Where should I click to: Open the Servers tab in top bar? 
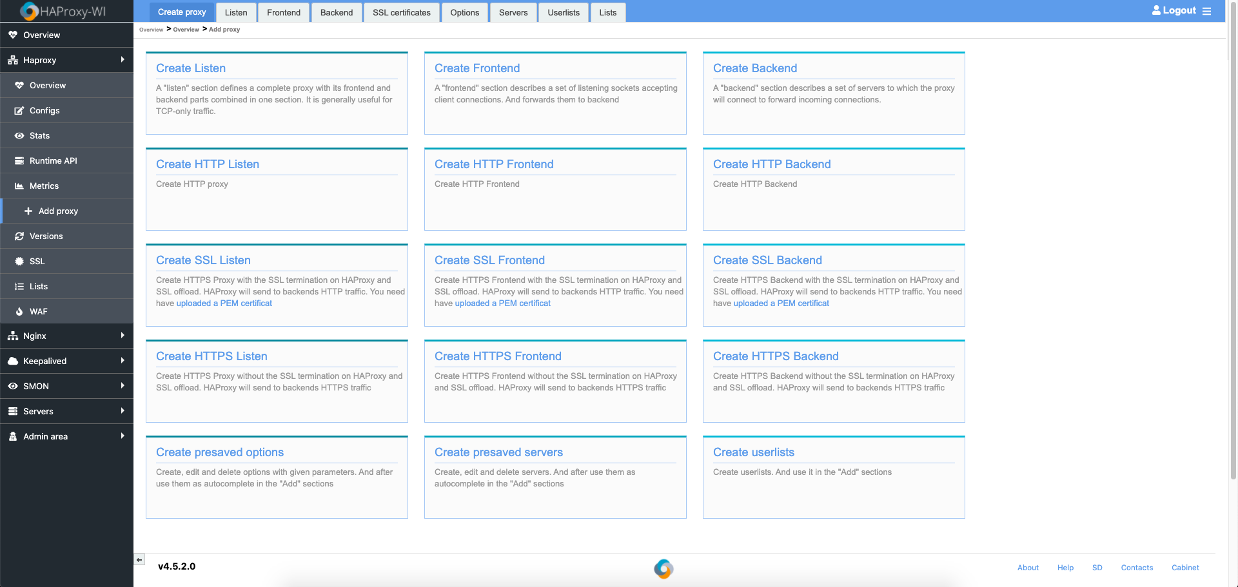click(513, 12)
